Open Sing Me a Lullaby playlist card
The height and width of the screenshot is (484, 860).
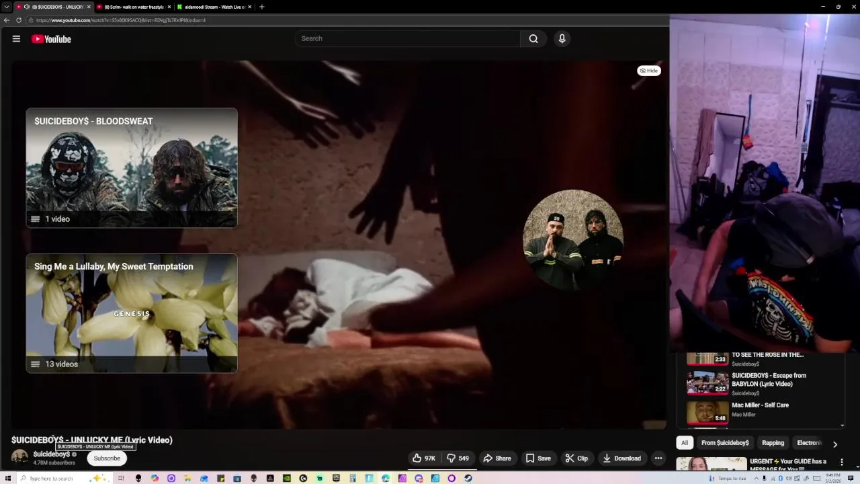(x=132, y=313)
